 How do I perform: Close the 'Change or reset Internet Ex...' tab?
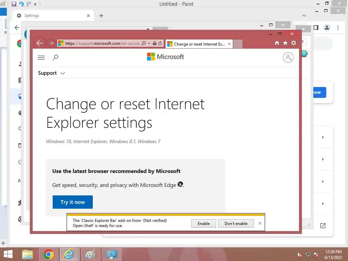229,44
